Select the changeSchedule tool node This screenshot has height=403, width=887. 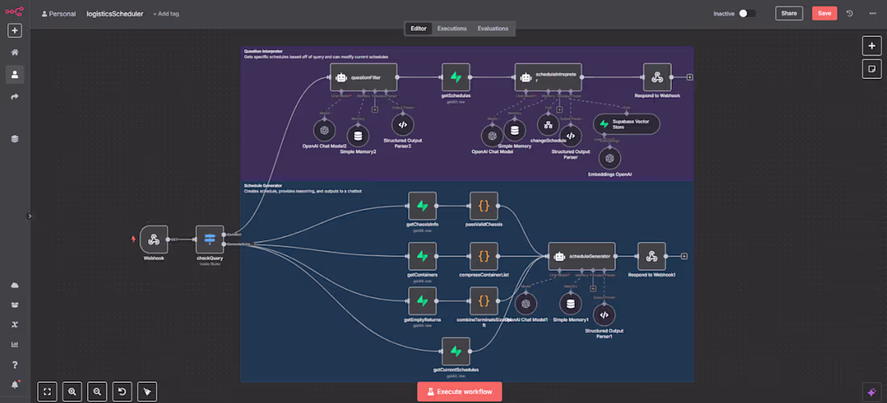548,125
